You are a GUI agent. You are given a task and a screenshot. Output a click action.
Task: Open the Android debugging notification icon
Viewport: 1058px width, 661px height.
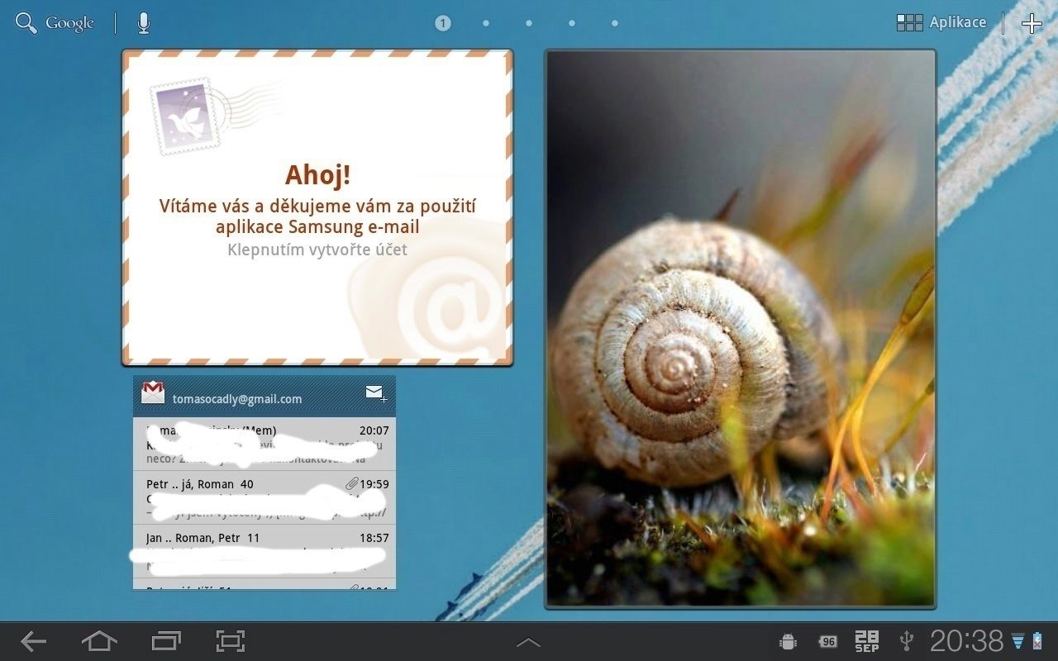(788, 642)
